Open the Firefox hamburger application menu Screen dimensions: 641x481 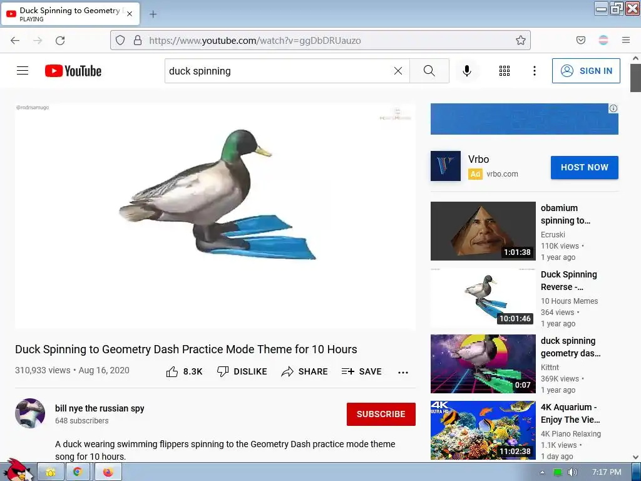point(625,40)
